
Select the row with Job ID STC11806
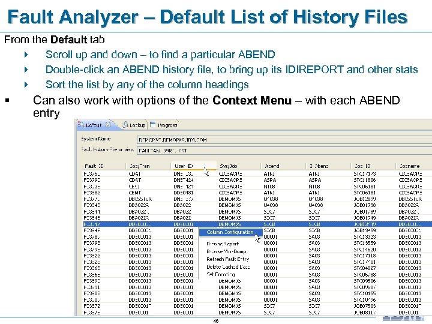click(257, 180)
